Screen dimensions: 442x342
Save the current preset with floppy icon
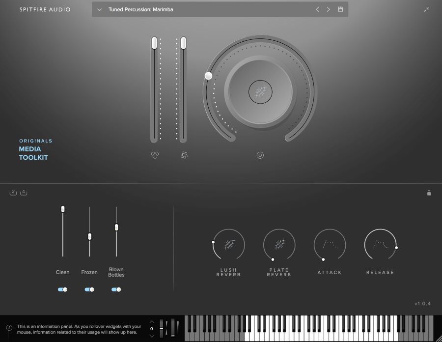tap(340, 9)
